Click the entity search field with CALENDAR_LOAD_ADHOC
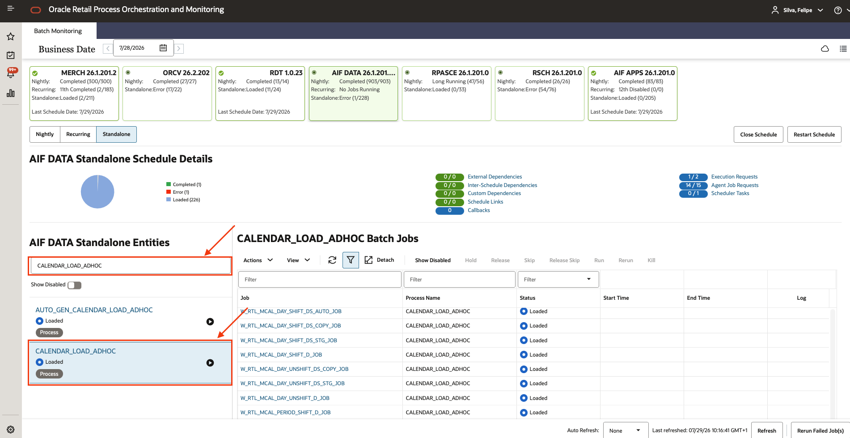Screen dimensions: 850x438 (130, 266)
